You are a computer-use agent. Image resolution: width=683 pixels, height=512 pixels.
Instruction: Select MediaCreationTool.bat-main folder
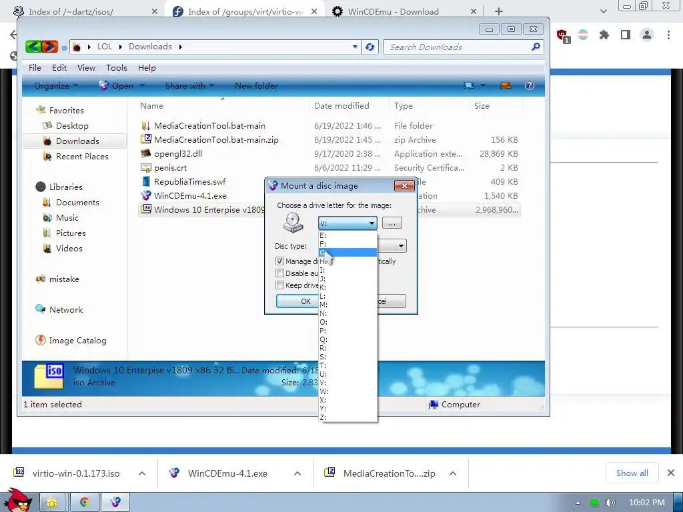tap(209, 126)
